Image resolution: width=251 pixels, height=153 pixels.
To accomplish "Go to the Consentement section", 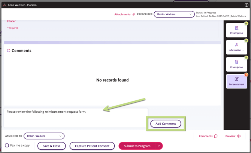I will click(x=236, y=81).
